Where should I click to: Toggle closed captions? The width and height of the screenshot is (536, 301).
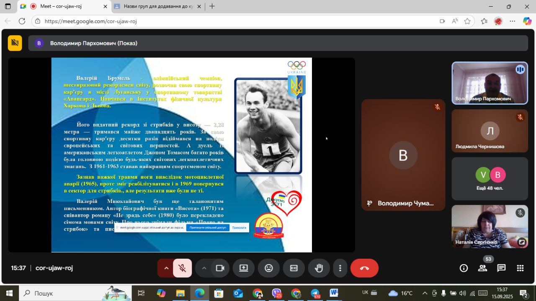pos(294,268)
